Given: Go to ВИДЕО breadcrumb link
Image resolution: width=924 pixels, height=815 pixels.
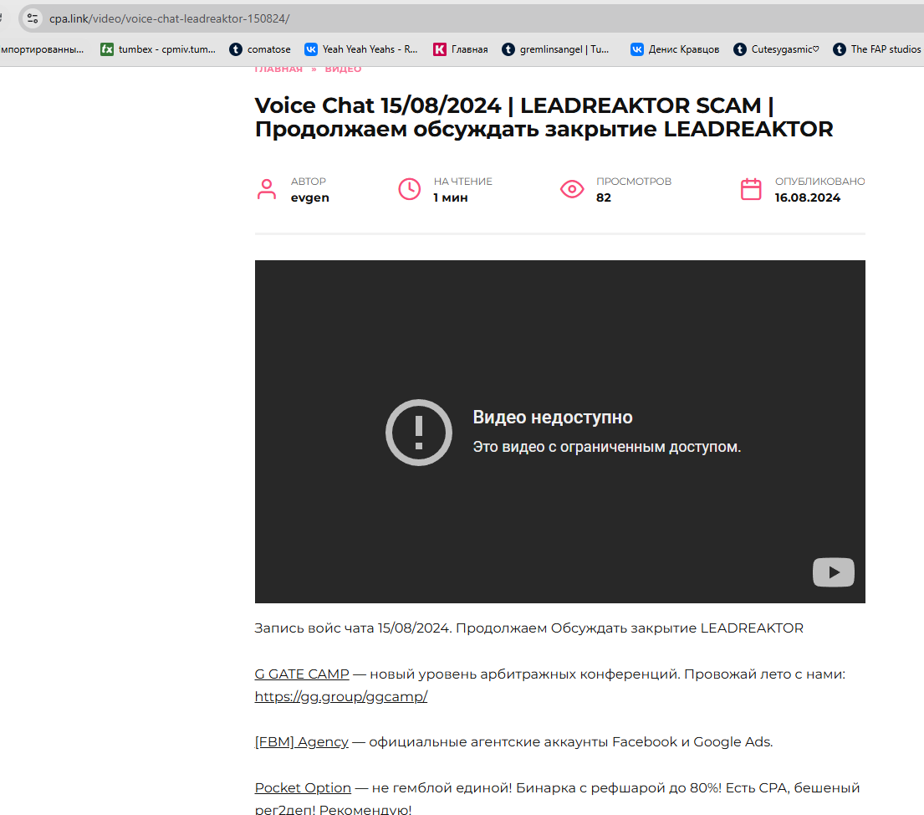Looking at the screenshot, I should [x=343, y=69].
